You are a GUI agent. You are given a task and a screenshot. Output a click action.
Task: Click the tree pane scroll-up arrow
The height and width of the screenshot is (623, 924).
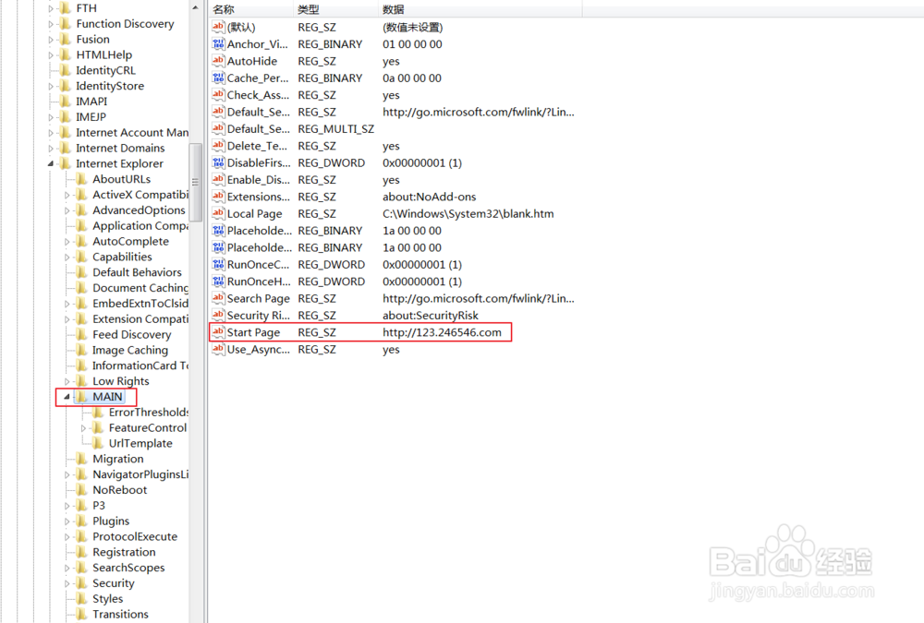click(x=195, y=7)
